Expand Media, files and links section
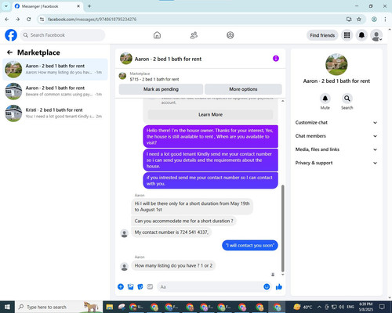The width and height of the screenshot is (392, 313). (x=336, y=149)
